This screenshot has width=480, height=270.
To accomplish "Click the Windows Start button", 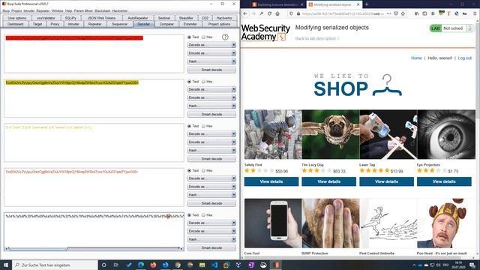I will [x=6, y=265].
